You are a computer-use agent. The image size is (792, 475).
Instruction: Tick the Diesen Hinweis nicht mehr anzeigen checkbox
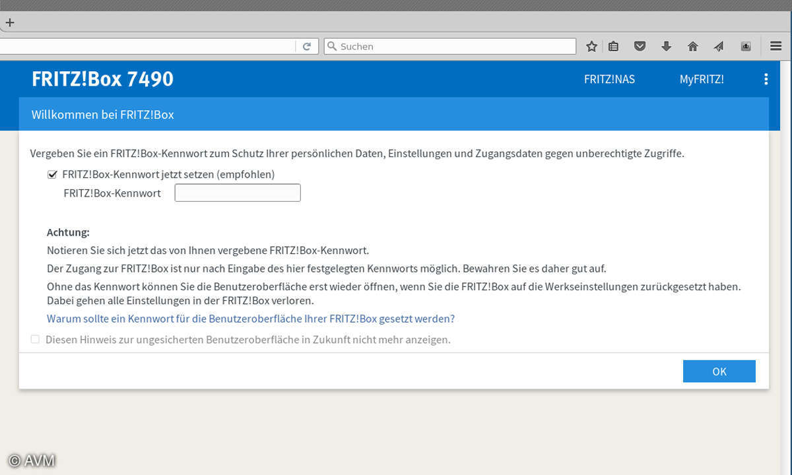pyautogui.click(x=35, y=340)
